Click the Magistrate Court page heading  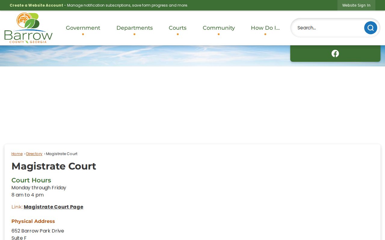[x=54, y=166]
